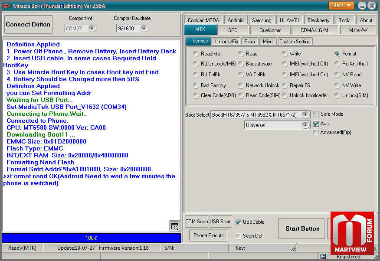Expand the Universal dropdown list
Image resolution: width=380 pixels, height=261 pixels.
point(305,125)
